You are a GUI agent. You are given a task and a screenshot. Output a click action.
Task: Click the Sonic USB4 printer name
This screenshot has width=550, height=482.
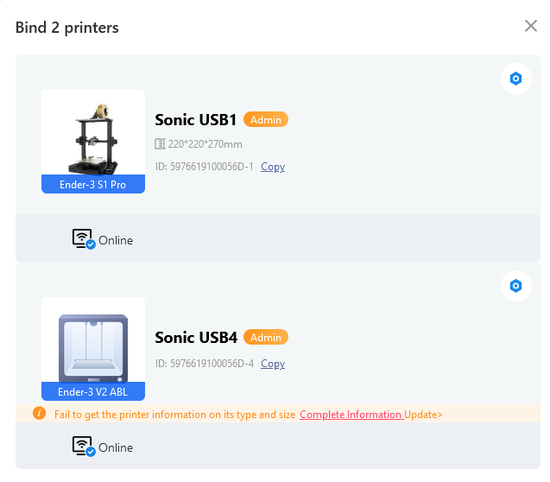(x=196, y=338)
